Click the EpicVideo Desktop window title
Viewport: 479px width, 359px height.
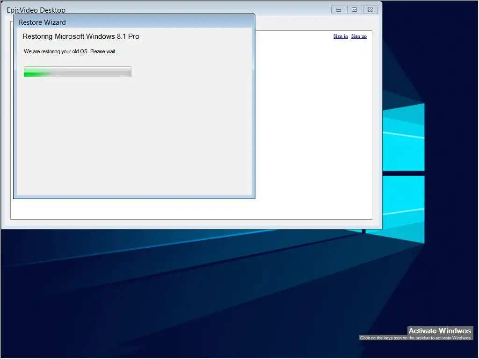point(36,10)
